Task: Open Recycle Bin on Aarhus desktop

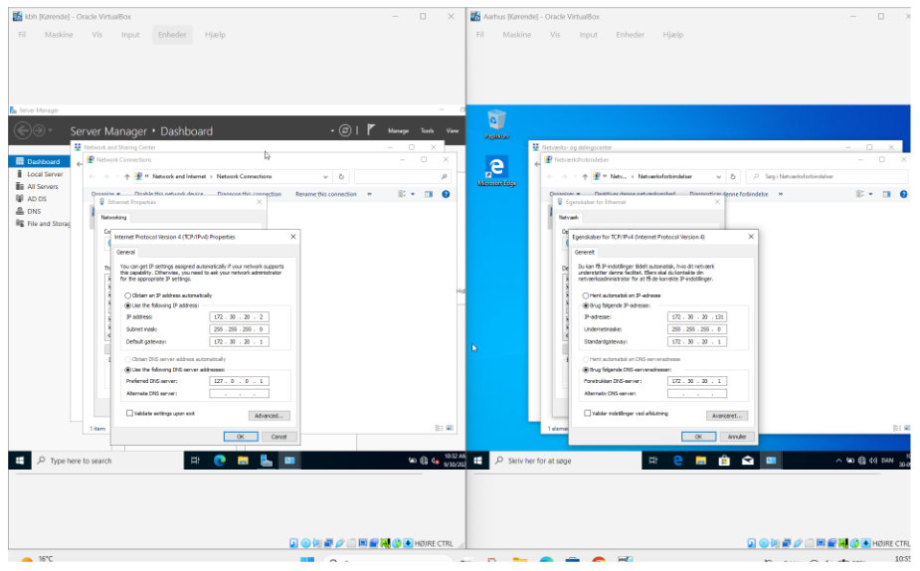Action: pos(496,123)
